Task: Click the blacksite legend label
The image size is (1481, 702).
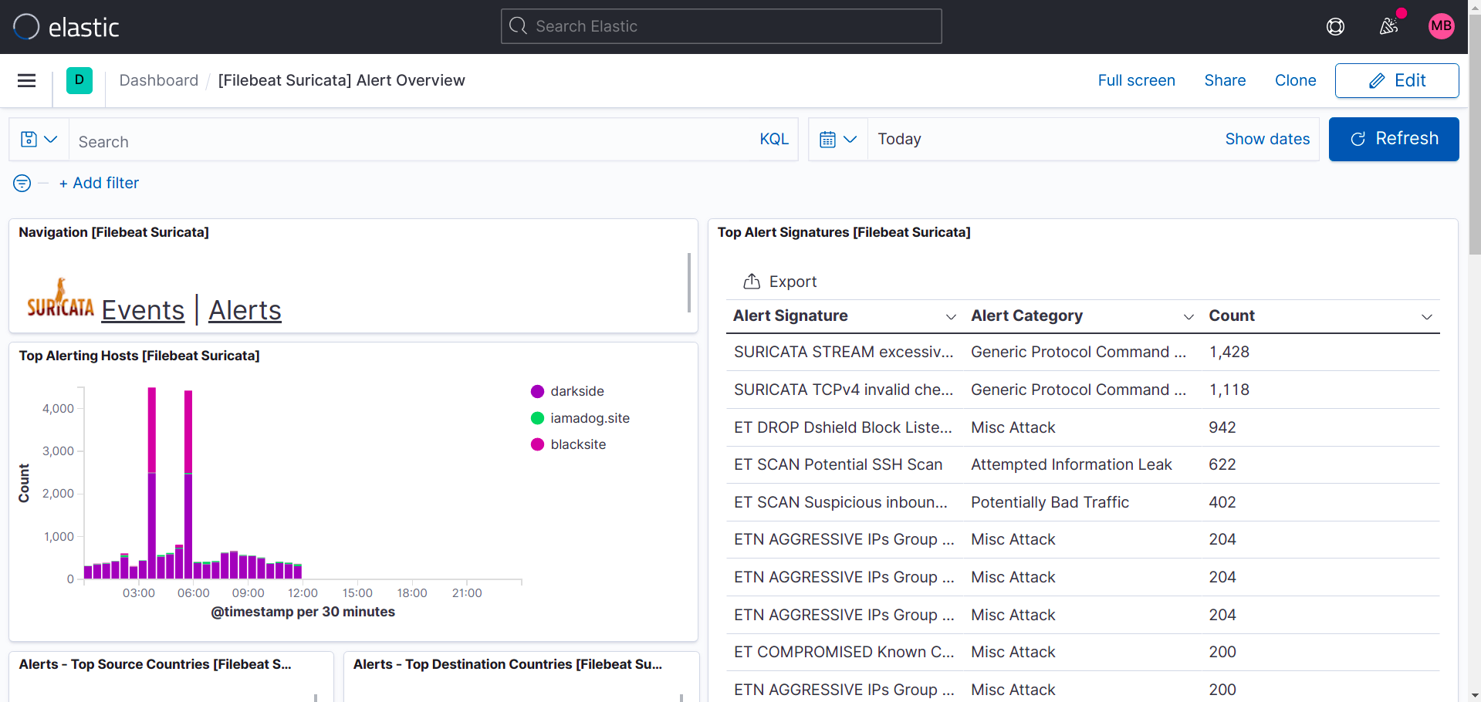Action: pos(578,444)
